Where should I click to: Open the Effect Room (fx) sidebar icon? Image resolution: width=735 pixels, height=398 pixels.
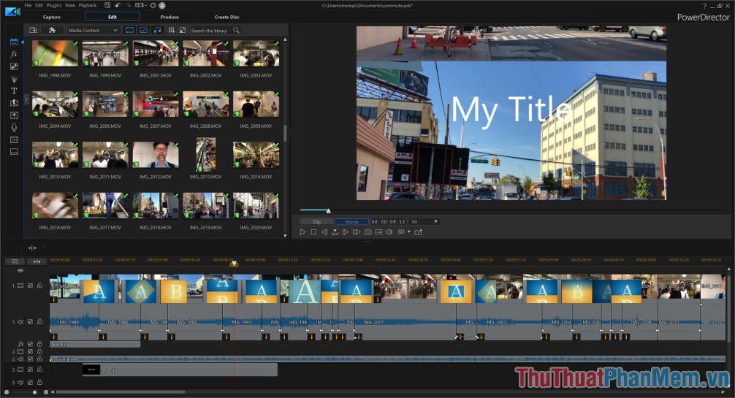coord(14,54)
